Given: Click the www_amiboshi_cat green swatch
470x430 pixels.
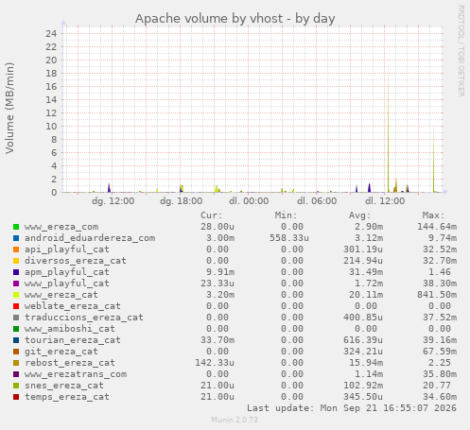Looking at the screenshot, I should [16, 329].
